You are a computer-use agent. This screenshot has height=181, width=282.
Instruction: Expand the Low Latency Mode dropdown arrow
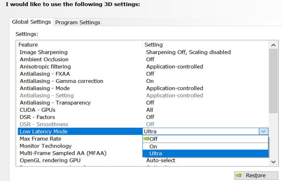pyautogui.click(x=263, y=132)
